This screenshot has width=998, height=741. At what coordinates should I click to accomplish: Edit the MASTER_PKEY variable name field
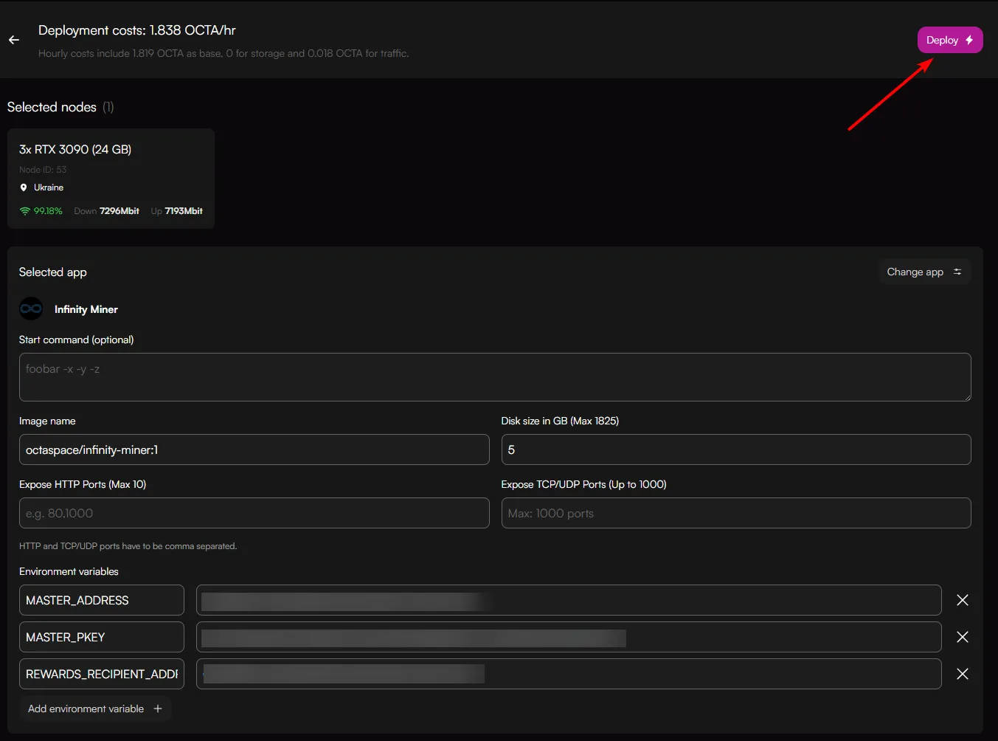[x=102, y=637]
